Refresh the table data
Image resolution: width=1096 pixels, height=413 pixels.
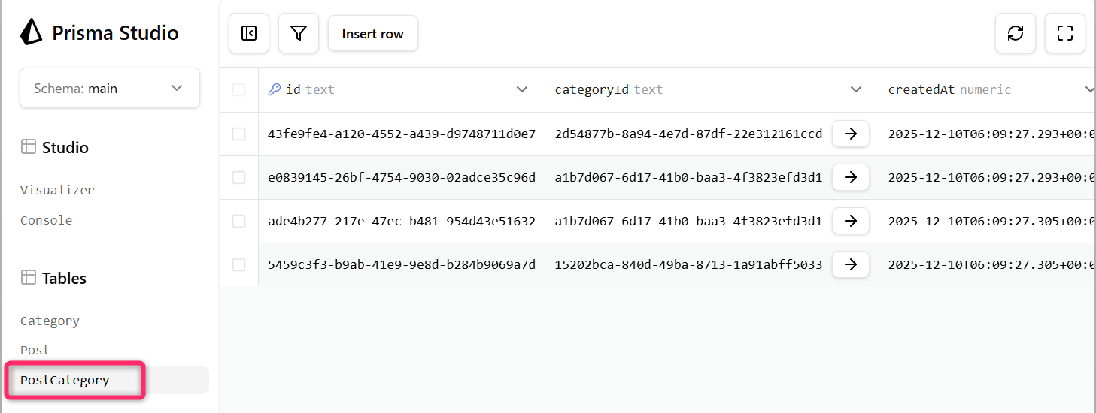[x=1016, y=34]
